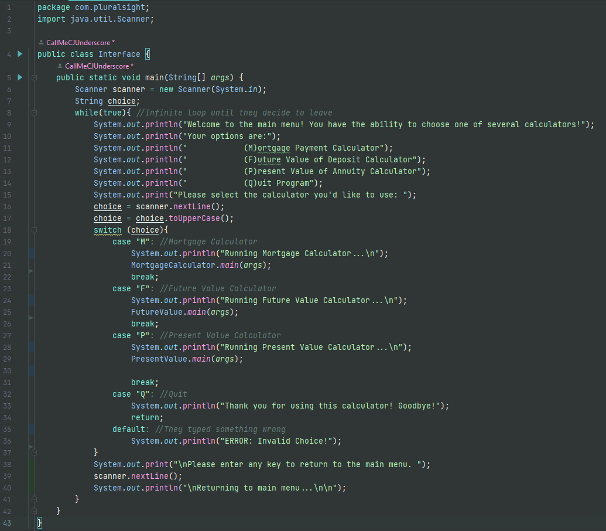This screenshot has height=531, width=606.
Task: Collapse the switch statement fold on line 18
Action: coord(34,230)
